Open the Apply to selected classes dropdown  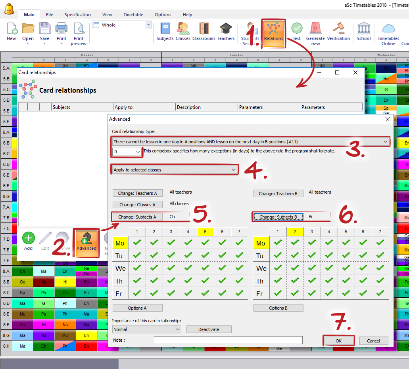point(175,170)
